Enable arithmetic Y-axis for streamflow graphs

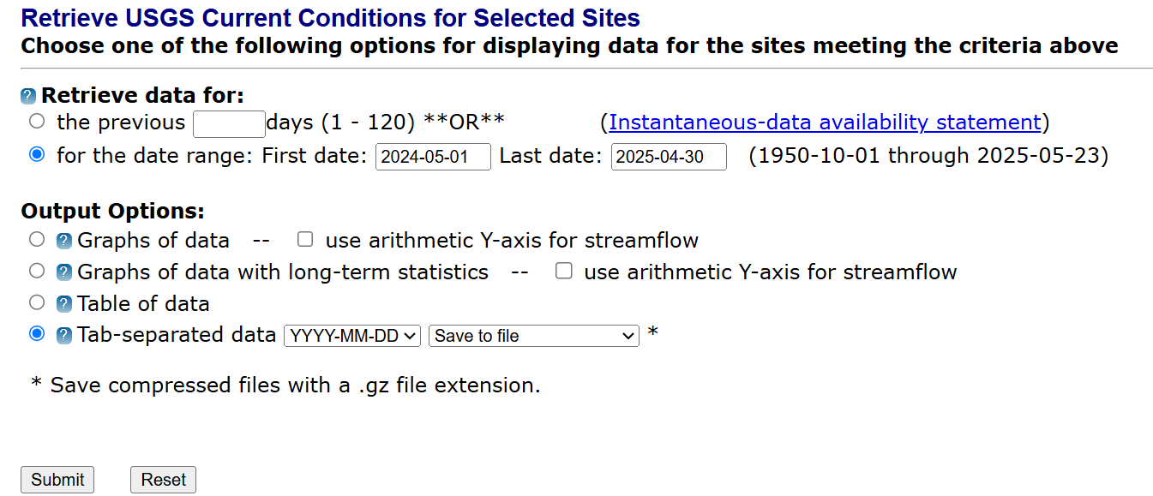[x=305, y=239]
